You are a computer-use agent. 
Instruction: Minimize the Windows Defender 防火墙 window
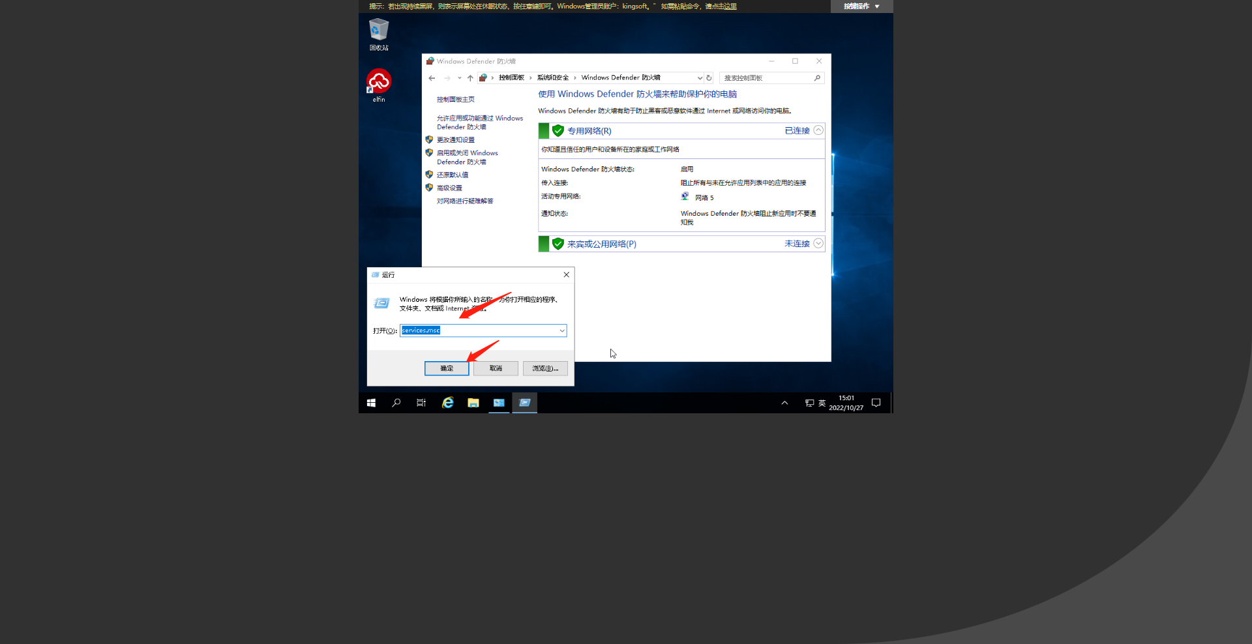pos(771,61)
